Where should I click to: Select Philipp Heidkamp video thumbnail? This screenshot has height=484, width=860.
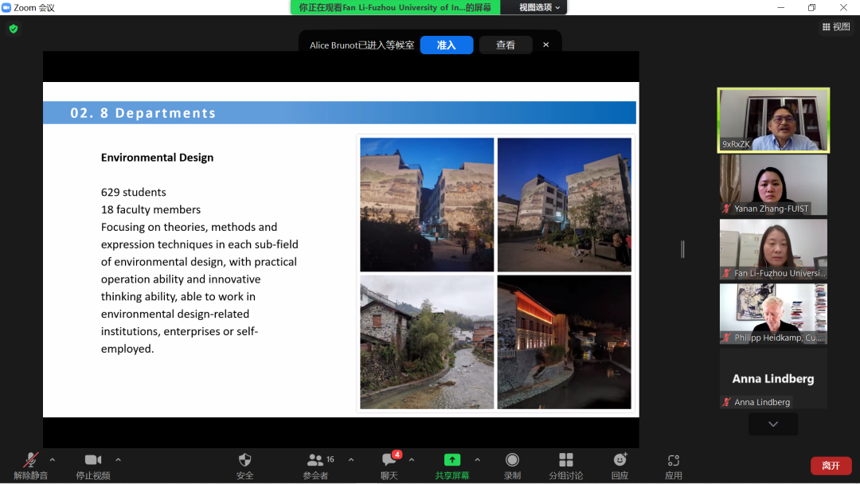coord(773,314)
